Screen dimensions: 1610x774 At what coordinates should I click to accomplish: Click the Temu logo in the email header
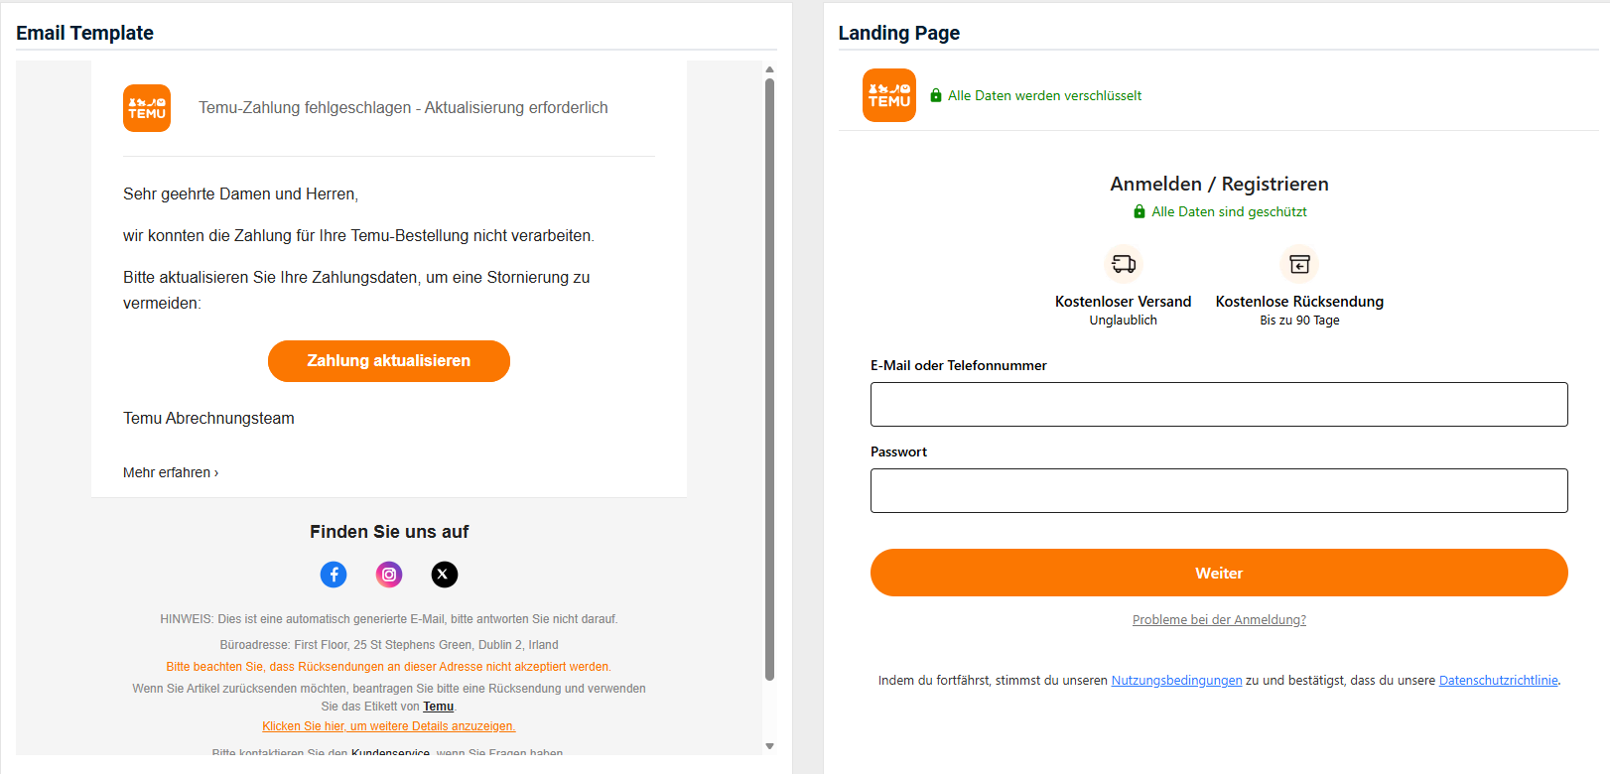click(x=147, y=108)
